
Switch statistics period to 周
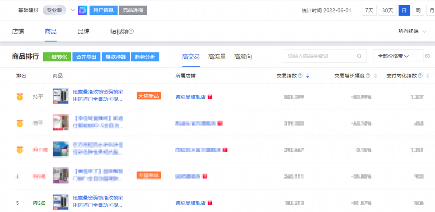pyautogui.click(x=418, y=10)
